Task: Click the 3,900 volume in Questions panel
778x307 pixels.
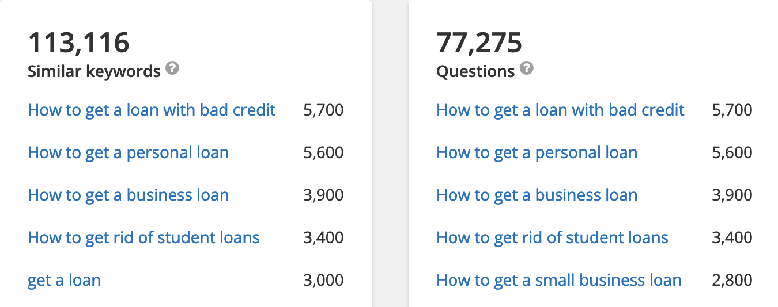Action: tap(732, 195)
